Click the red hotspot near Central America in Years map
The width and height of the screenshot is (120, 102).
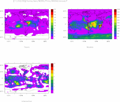coord(28,23)
